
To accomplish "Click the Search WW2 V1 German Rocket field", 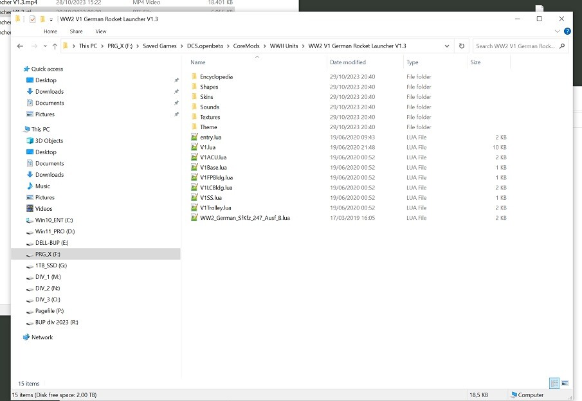I will coord(520,46).
